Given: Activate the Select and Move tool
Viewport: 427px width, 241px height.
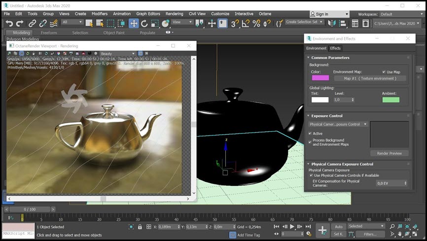Looking at the screenshot, I should coord(134,24).
